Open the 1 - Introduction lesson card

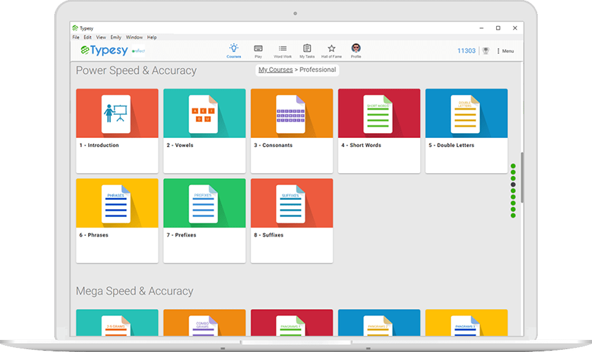pyautogui.click(x=117, y=131)
